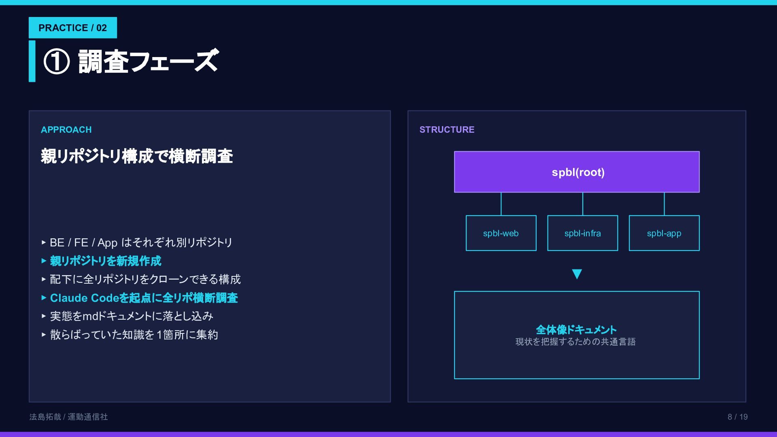This screenshot has width=777, height=437.
Task: Click bullet arrow before 実態をmdドキュメント line
Action: [x=44, y=316]
